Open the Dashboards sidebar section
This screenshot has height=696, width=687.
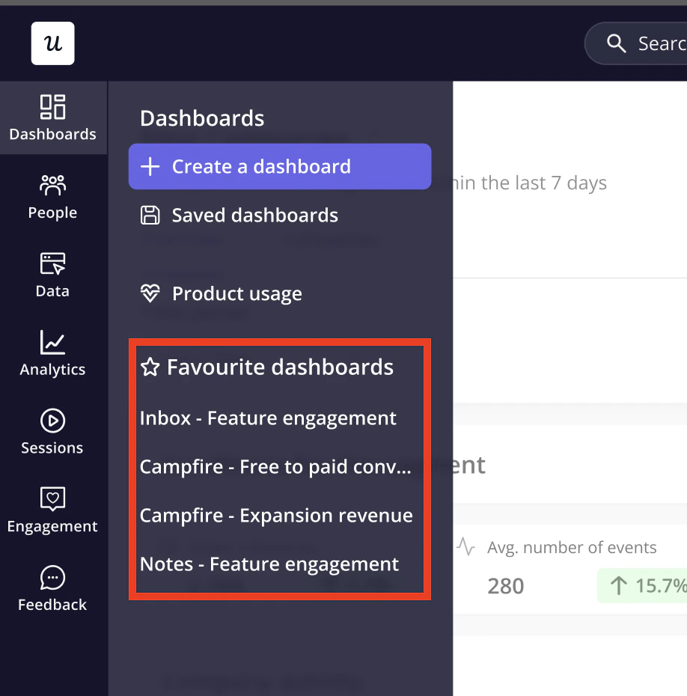click(53, 117)
